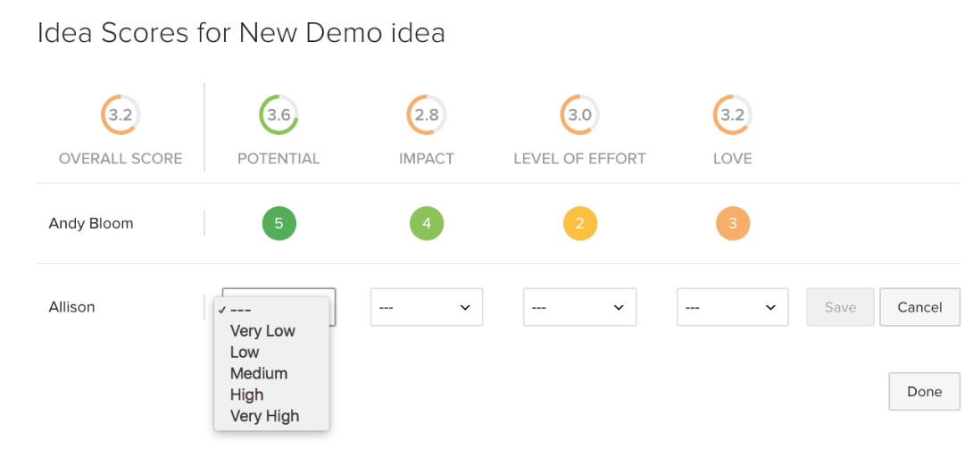Click Andy Bloom's orange Love score 3
Image resolution: width=973 pixels, height=457 pixels.
pyautogui.click(x=732, y=223)
